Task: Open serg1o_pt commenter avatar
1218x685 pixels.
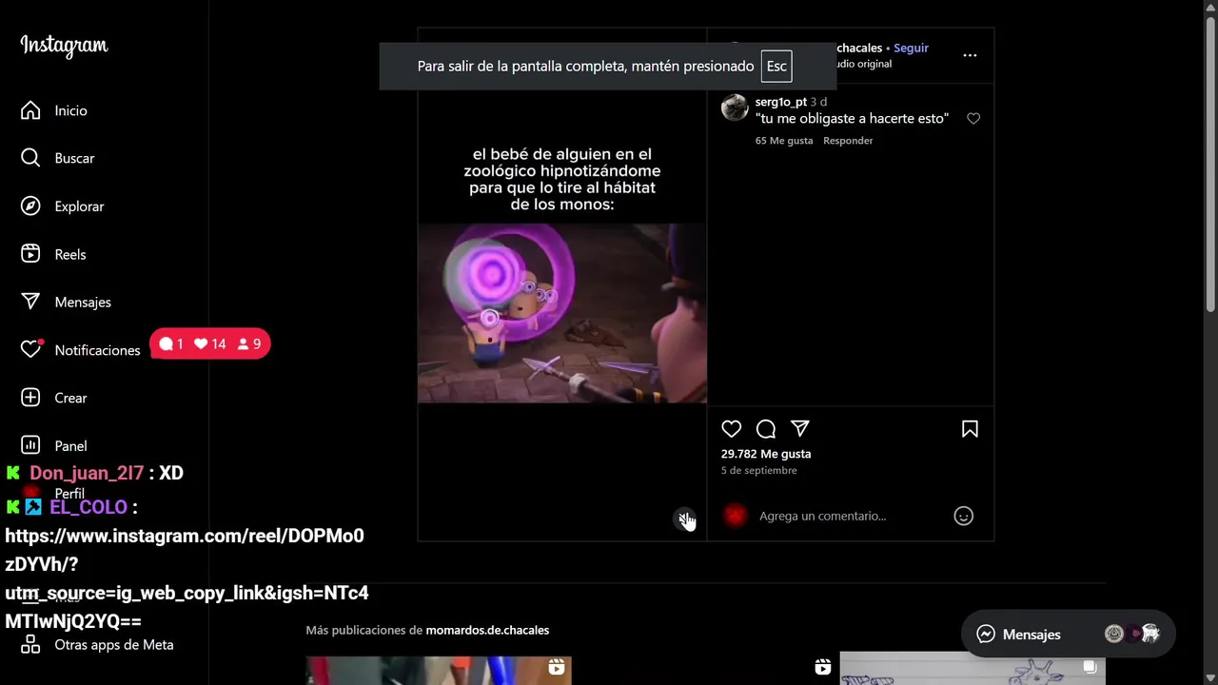Action: click(x=735, y=108)
